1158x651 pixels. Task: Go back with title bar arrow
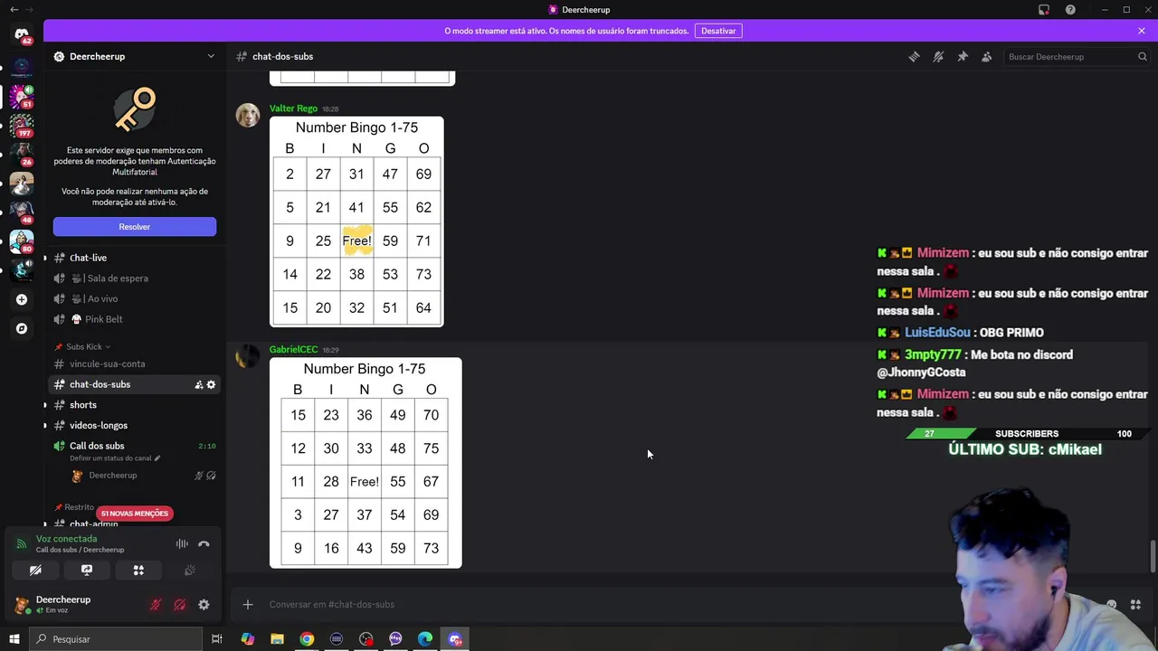pos(14,9)
